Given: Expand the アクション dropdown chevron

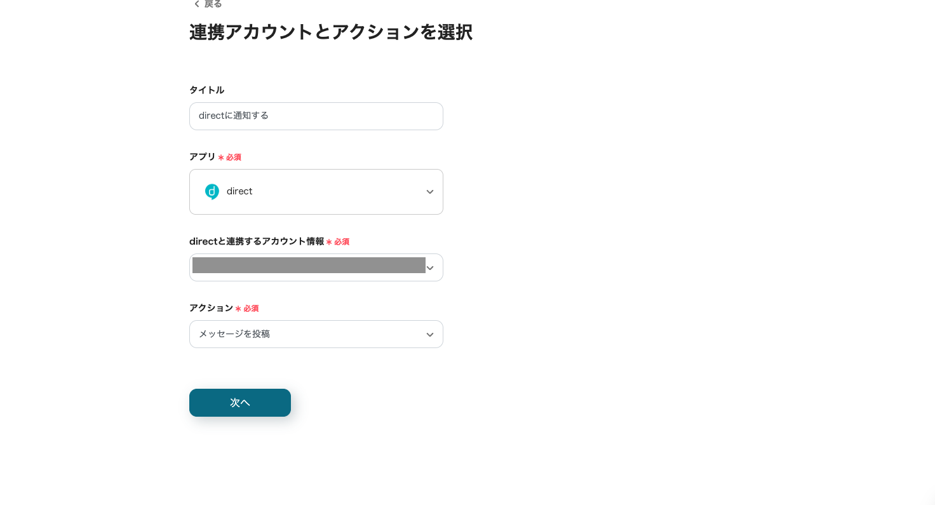Looking at the screenshot, I should (x=430, y=335).
